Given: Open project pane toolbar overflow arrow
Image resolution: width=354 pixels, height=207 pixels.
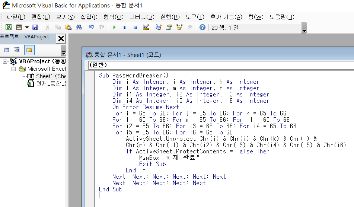Looking at the screenshot, I should click(64, 50).
